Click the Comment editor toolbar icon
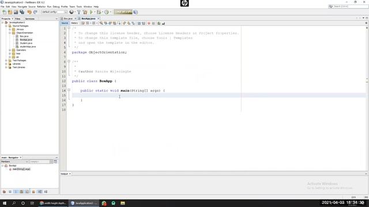Screen dimensions: 369x207 click(159, 23)
